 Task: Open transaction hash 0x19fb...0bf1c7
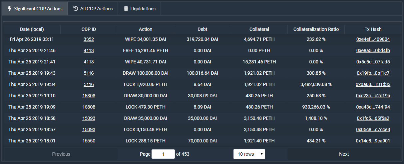tap(373, 73)
